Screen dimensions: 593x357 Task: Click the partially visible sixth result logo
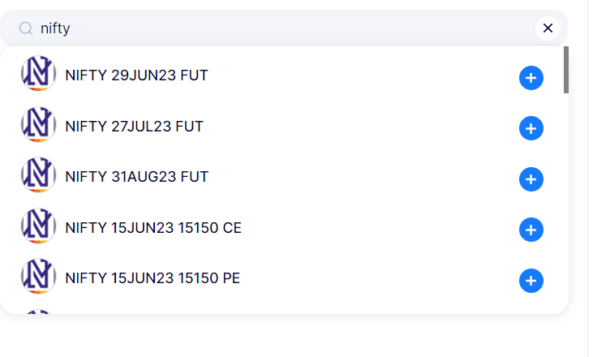click(38, 312)
